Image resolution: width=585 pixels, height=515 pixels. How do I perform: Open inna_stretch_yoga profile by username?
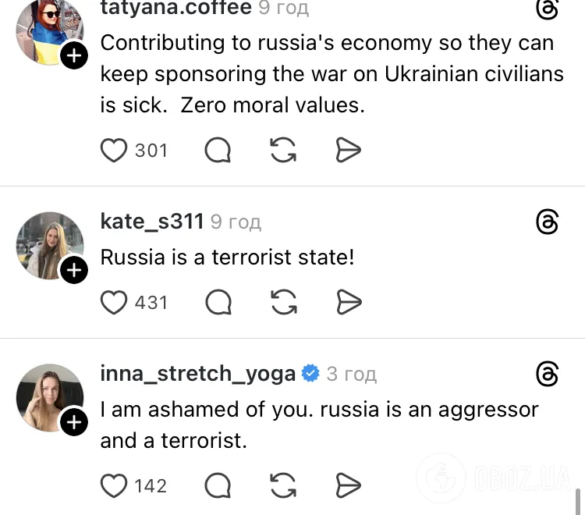point(198,374)
